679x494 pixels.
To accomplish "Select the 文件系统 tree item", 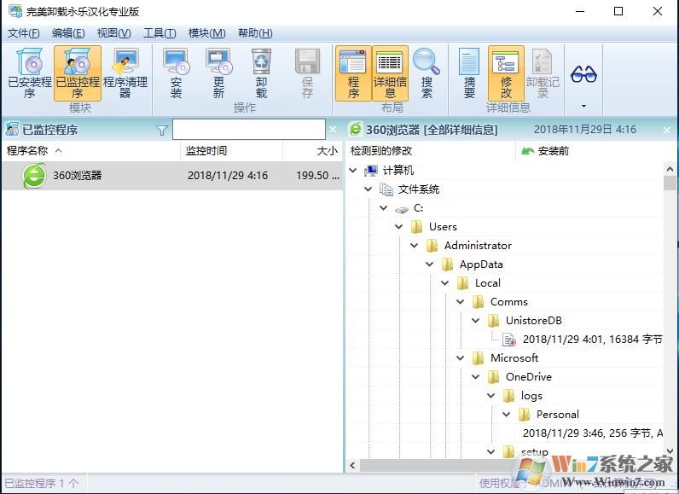I will 418,189.
